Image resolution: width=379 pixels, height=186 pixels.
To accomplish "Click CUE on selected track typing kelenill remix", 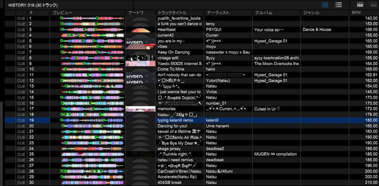I will (x=21, y=120).
